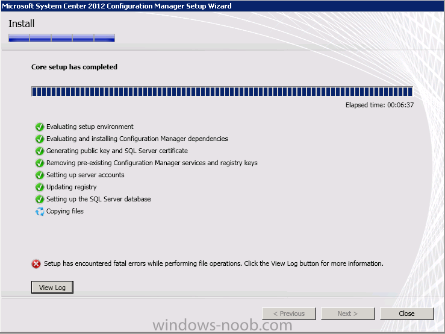Viewport: 445px width, 334px height.
Task: Select the Core setup has completed heading
Action: tap(74, 67)
